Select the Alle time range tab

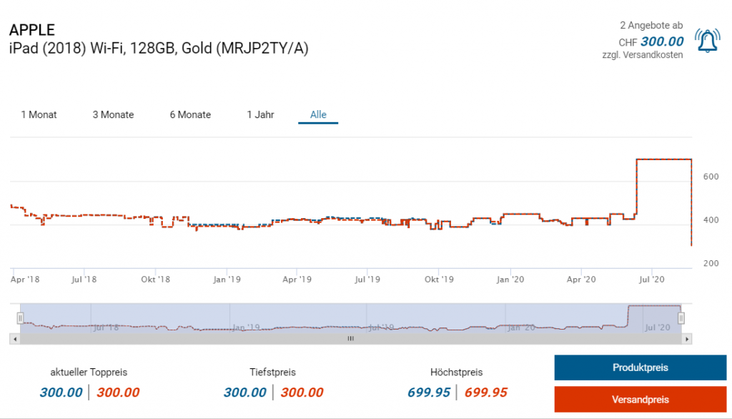pyautogui.click(x=318, y=114)
